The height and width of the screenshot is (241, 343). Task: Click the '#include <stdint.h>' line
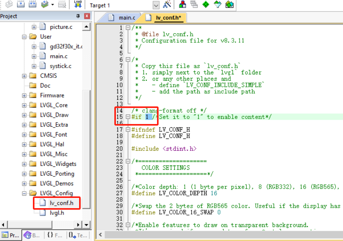(x=164, y=149)
